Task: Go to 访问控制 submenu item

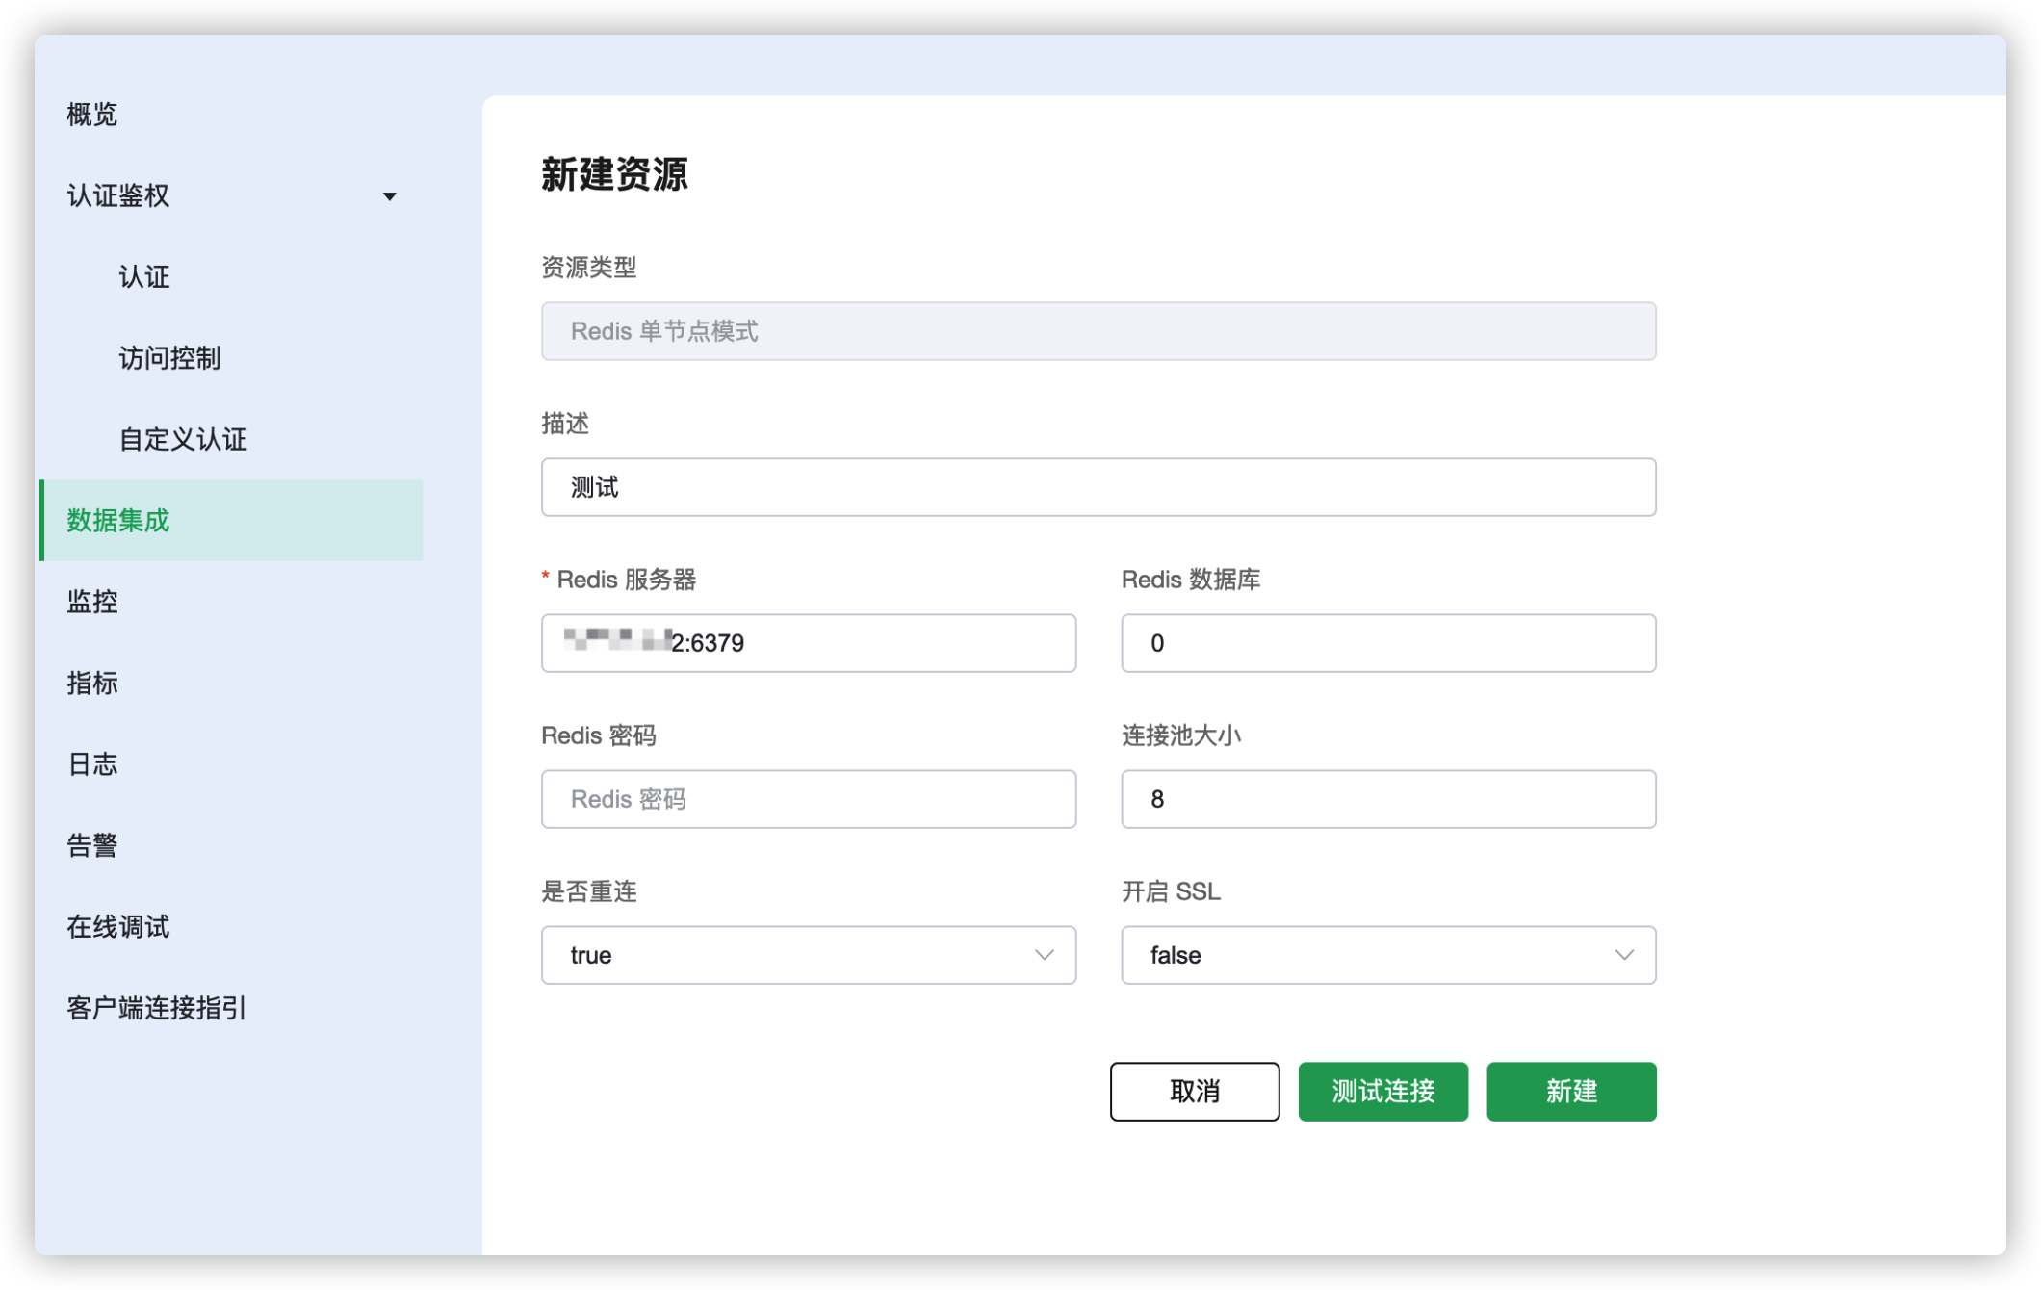Action: pos(169,358)
